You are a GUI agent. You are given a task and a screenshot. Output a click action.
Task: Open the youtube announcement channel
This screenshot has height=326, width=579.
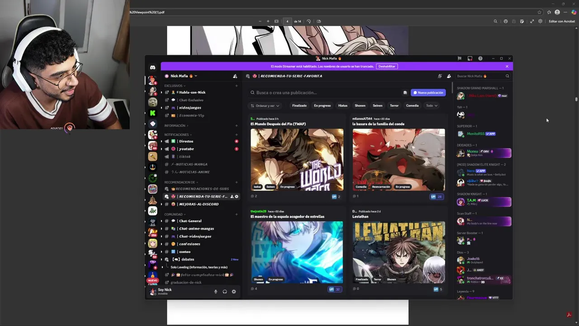(x=201, y=149)
